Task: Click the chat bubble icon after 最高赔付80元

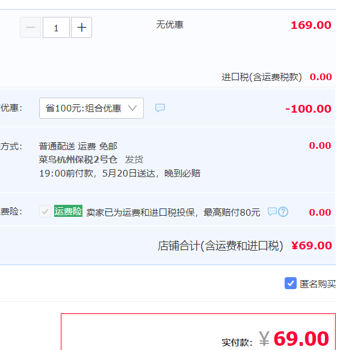Action: point(272,211)
